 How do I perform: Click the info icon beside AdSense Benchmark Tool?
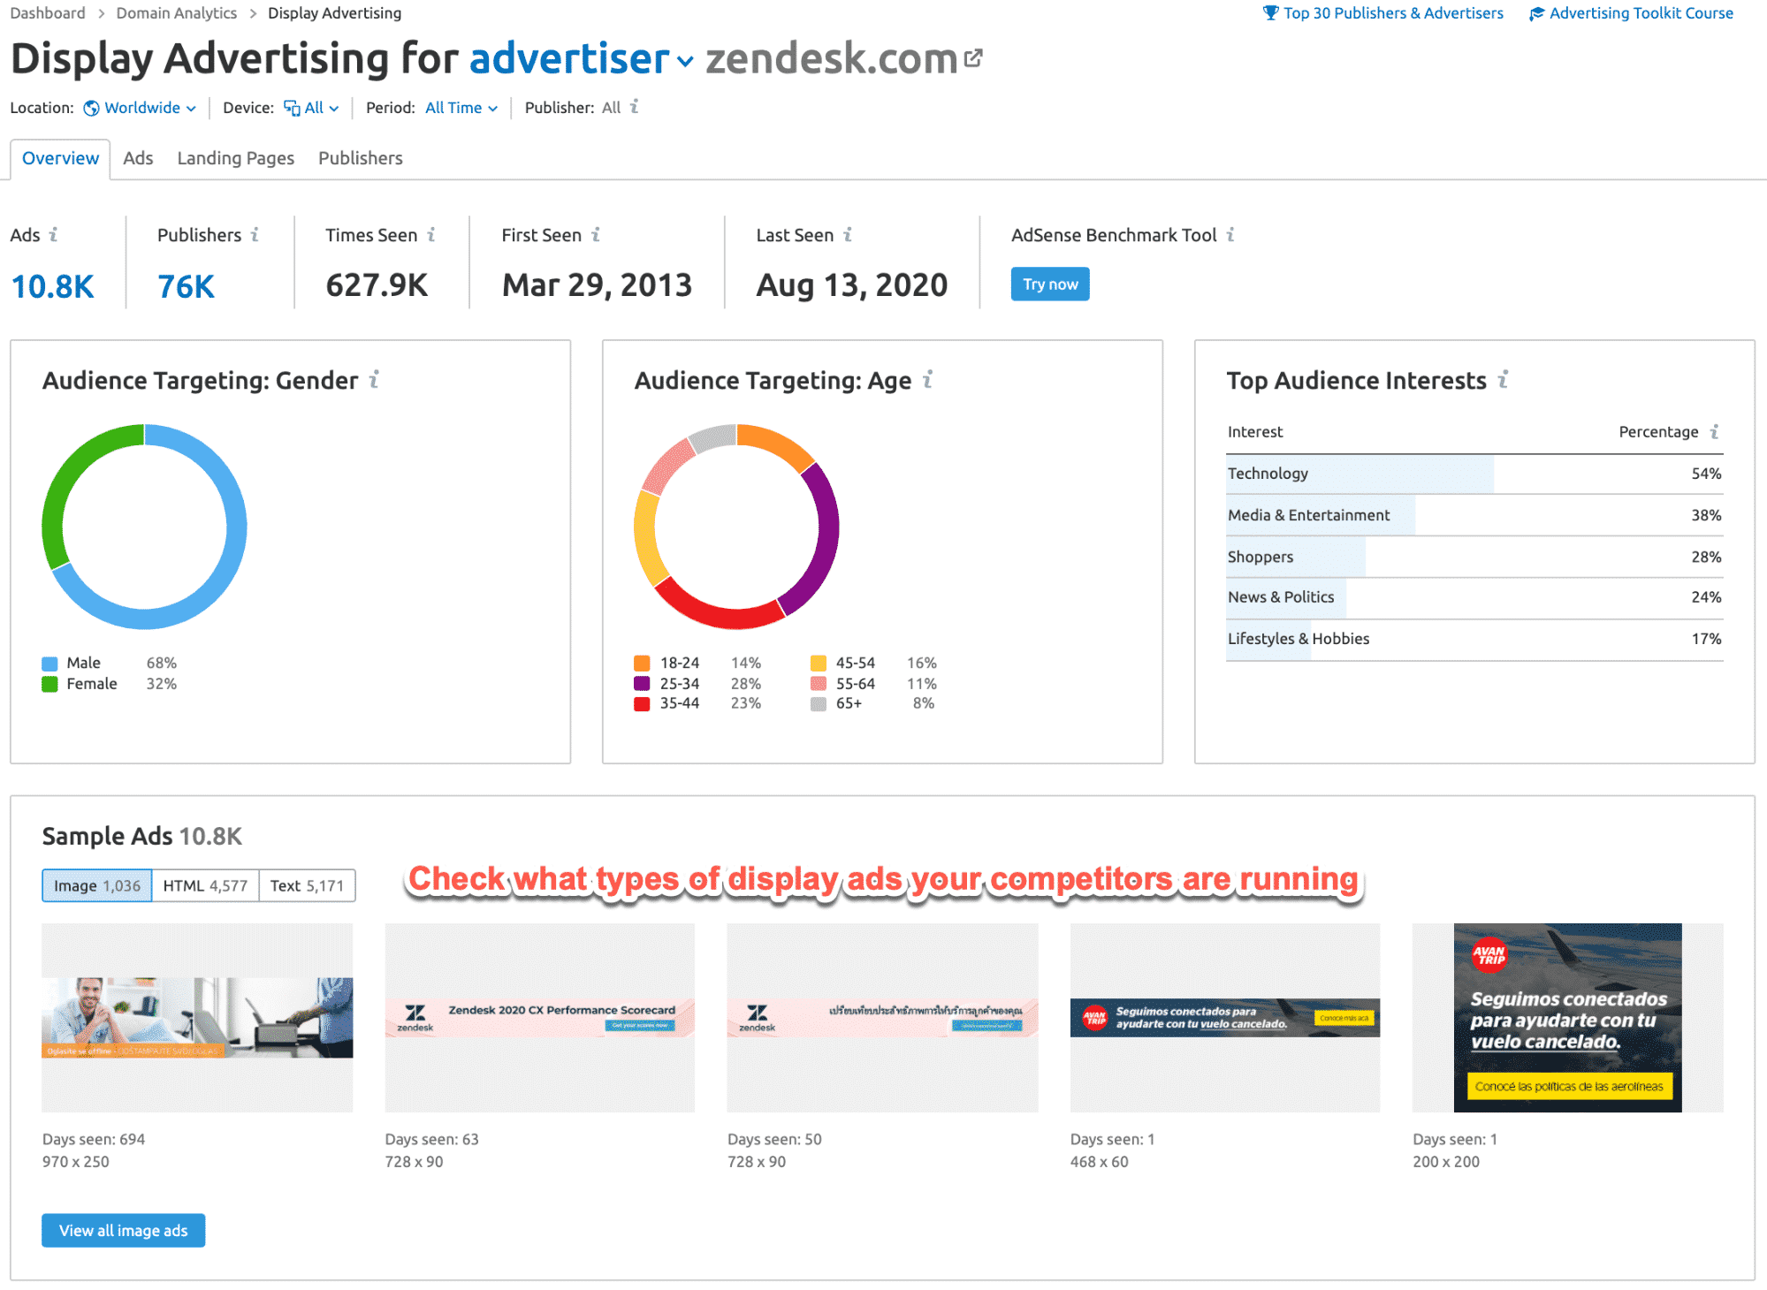pyautogui.click(x=1230, y=234)
